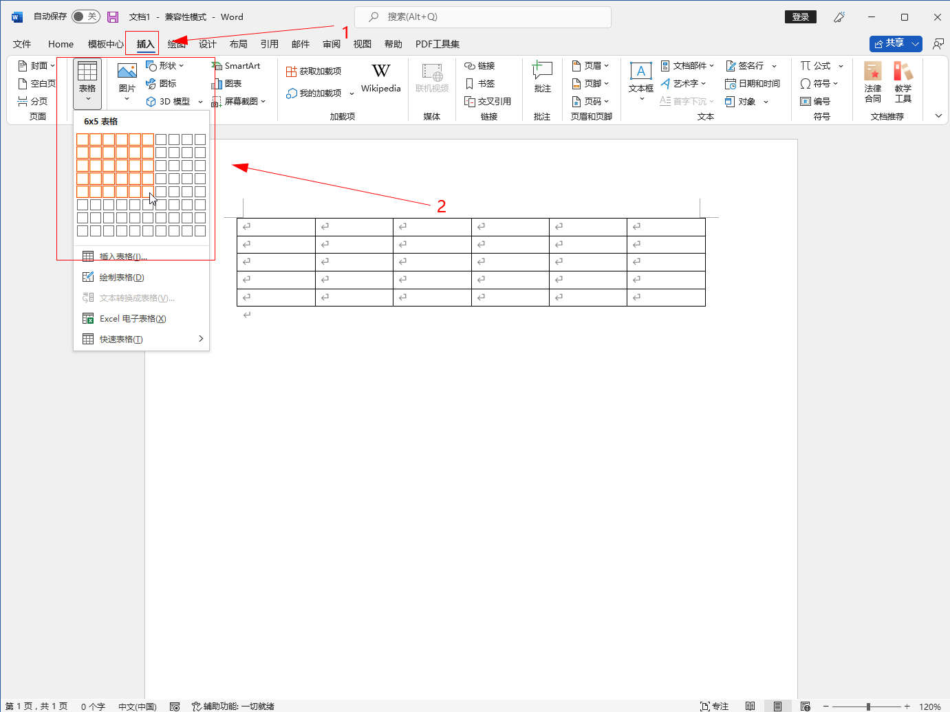The image size is (950, 712).
Task: Click the Sign in (登录) button
Action: [x=800, y=17]
